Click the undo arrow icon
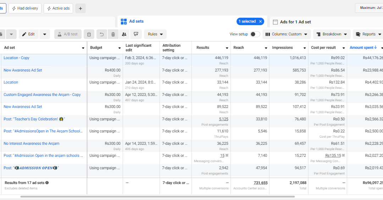 click(x=102, y=34)
